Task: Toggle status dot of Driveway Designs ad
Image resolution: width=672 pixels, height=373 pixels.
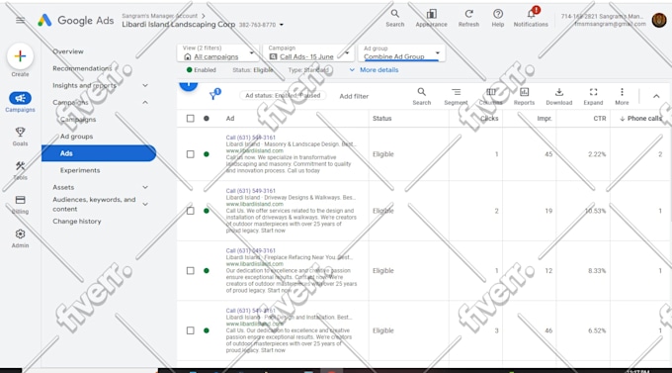Action: [x=207, y=211]
